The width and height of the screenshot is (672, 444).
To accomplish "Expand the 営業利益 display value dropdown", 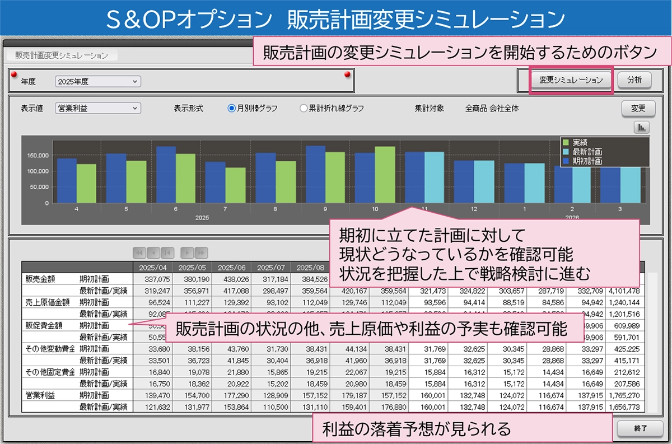I will (x=98, y=109).
